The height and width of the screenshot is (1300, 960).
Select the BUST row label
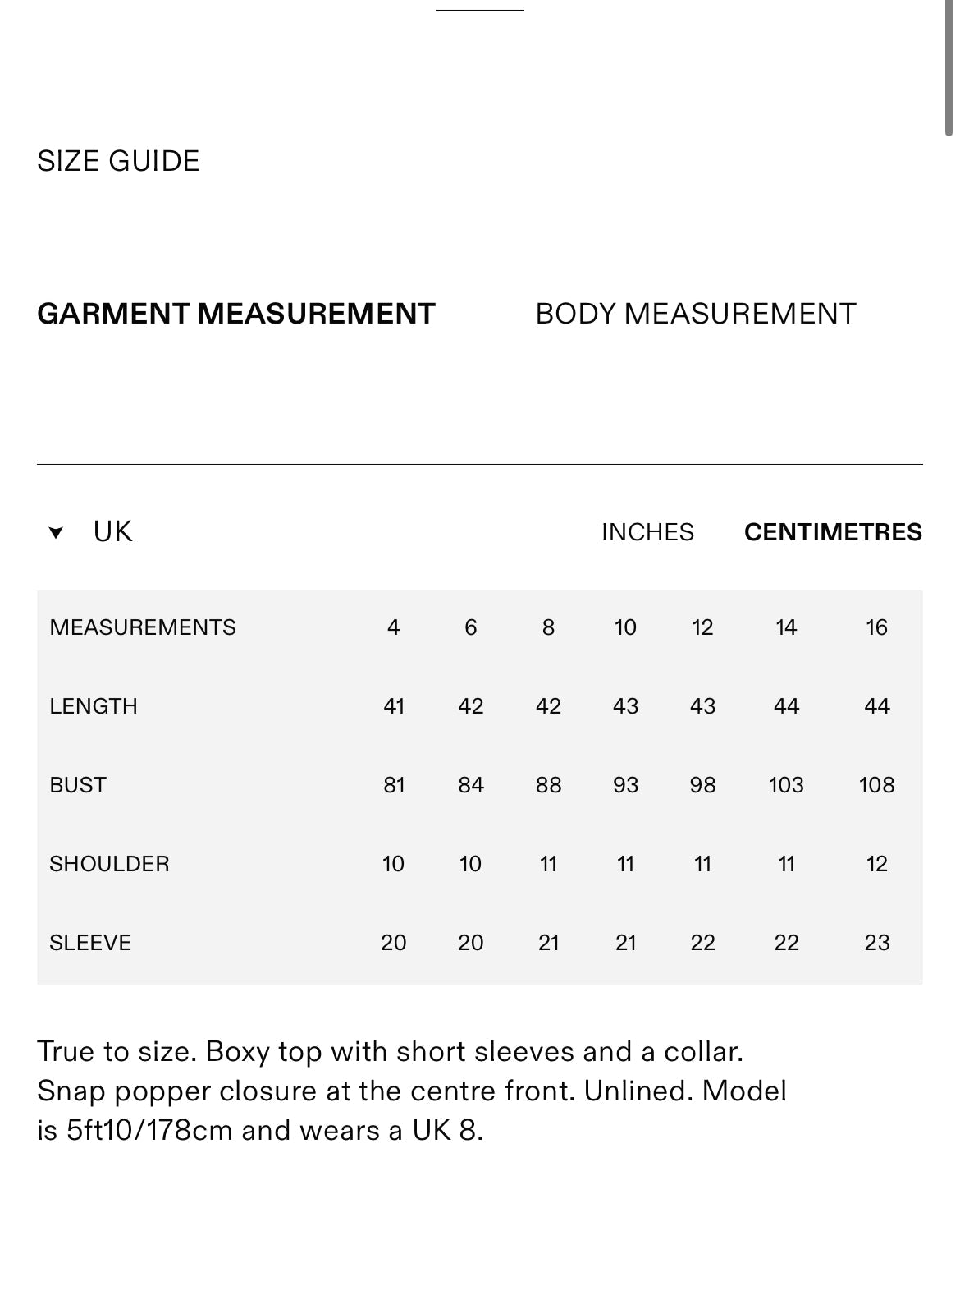coord(78,785)
